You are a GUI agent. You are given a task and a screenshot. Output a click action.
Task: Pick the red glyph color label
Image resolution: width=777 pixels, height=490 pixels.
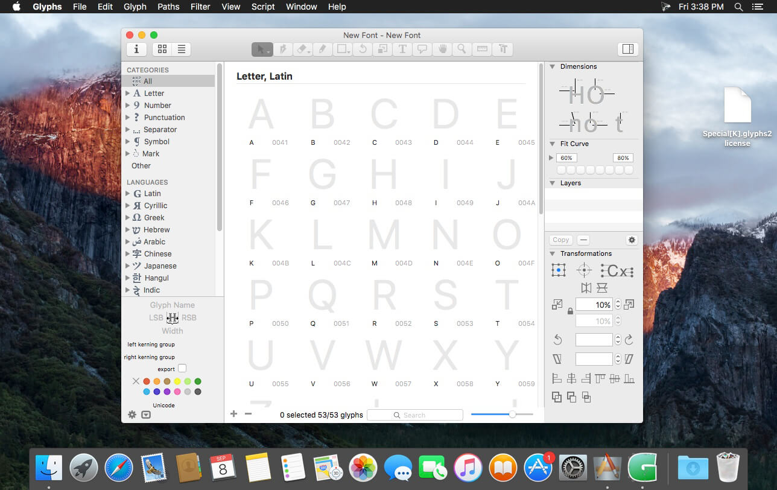(x=147, y=381)
